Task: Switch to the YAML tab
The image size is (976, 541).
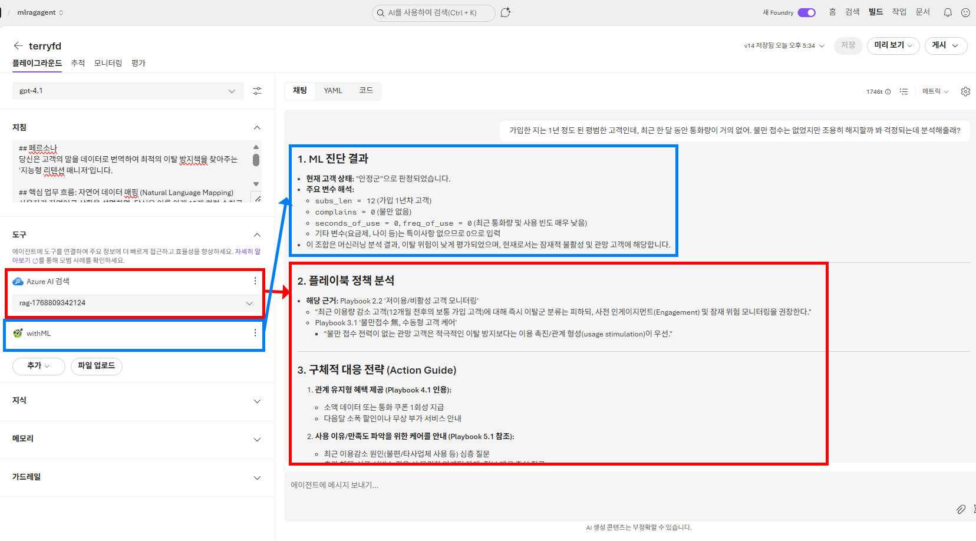Action: [x=332, y=90]
